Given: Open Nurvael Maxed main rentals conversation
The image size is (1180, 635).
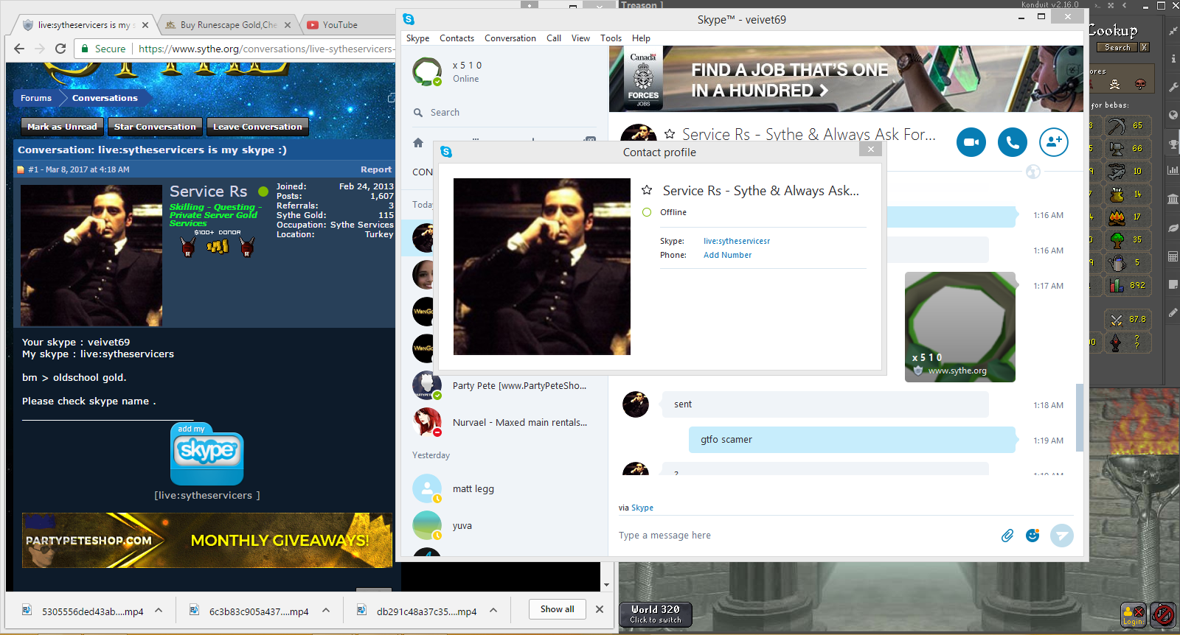Looking at the screenshot, I should point(505,422).
